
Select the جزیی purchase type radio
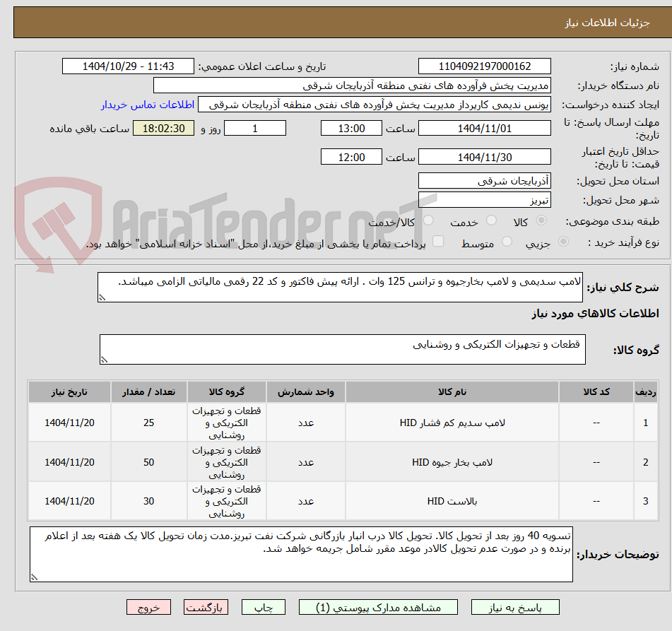pyautogui.click(x=564, y=242)
